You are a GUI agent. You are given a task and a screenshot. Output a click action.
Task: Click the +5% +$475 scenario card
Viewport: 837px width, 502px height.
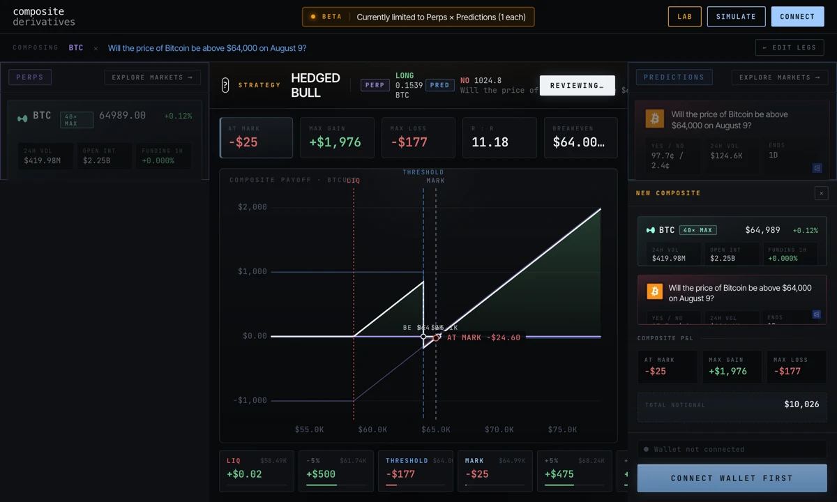coord(575,471)
